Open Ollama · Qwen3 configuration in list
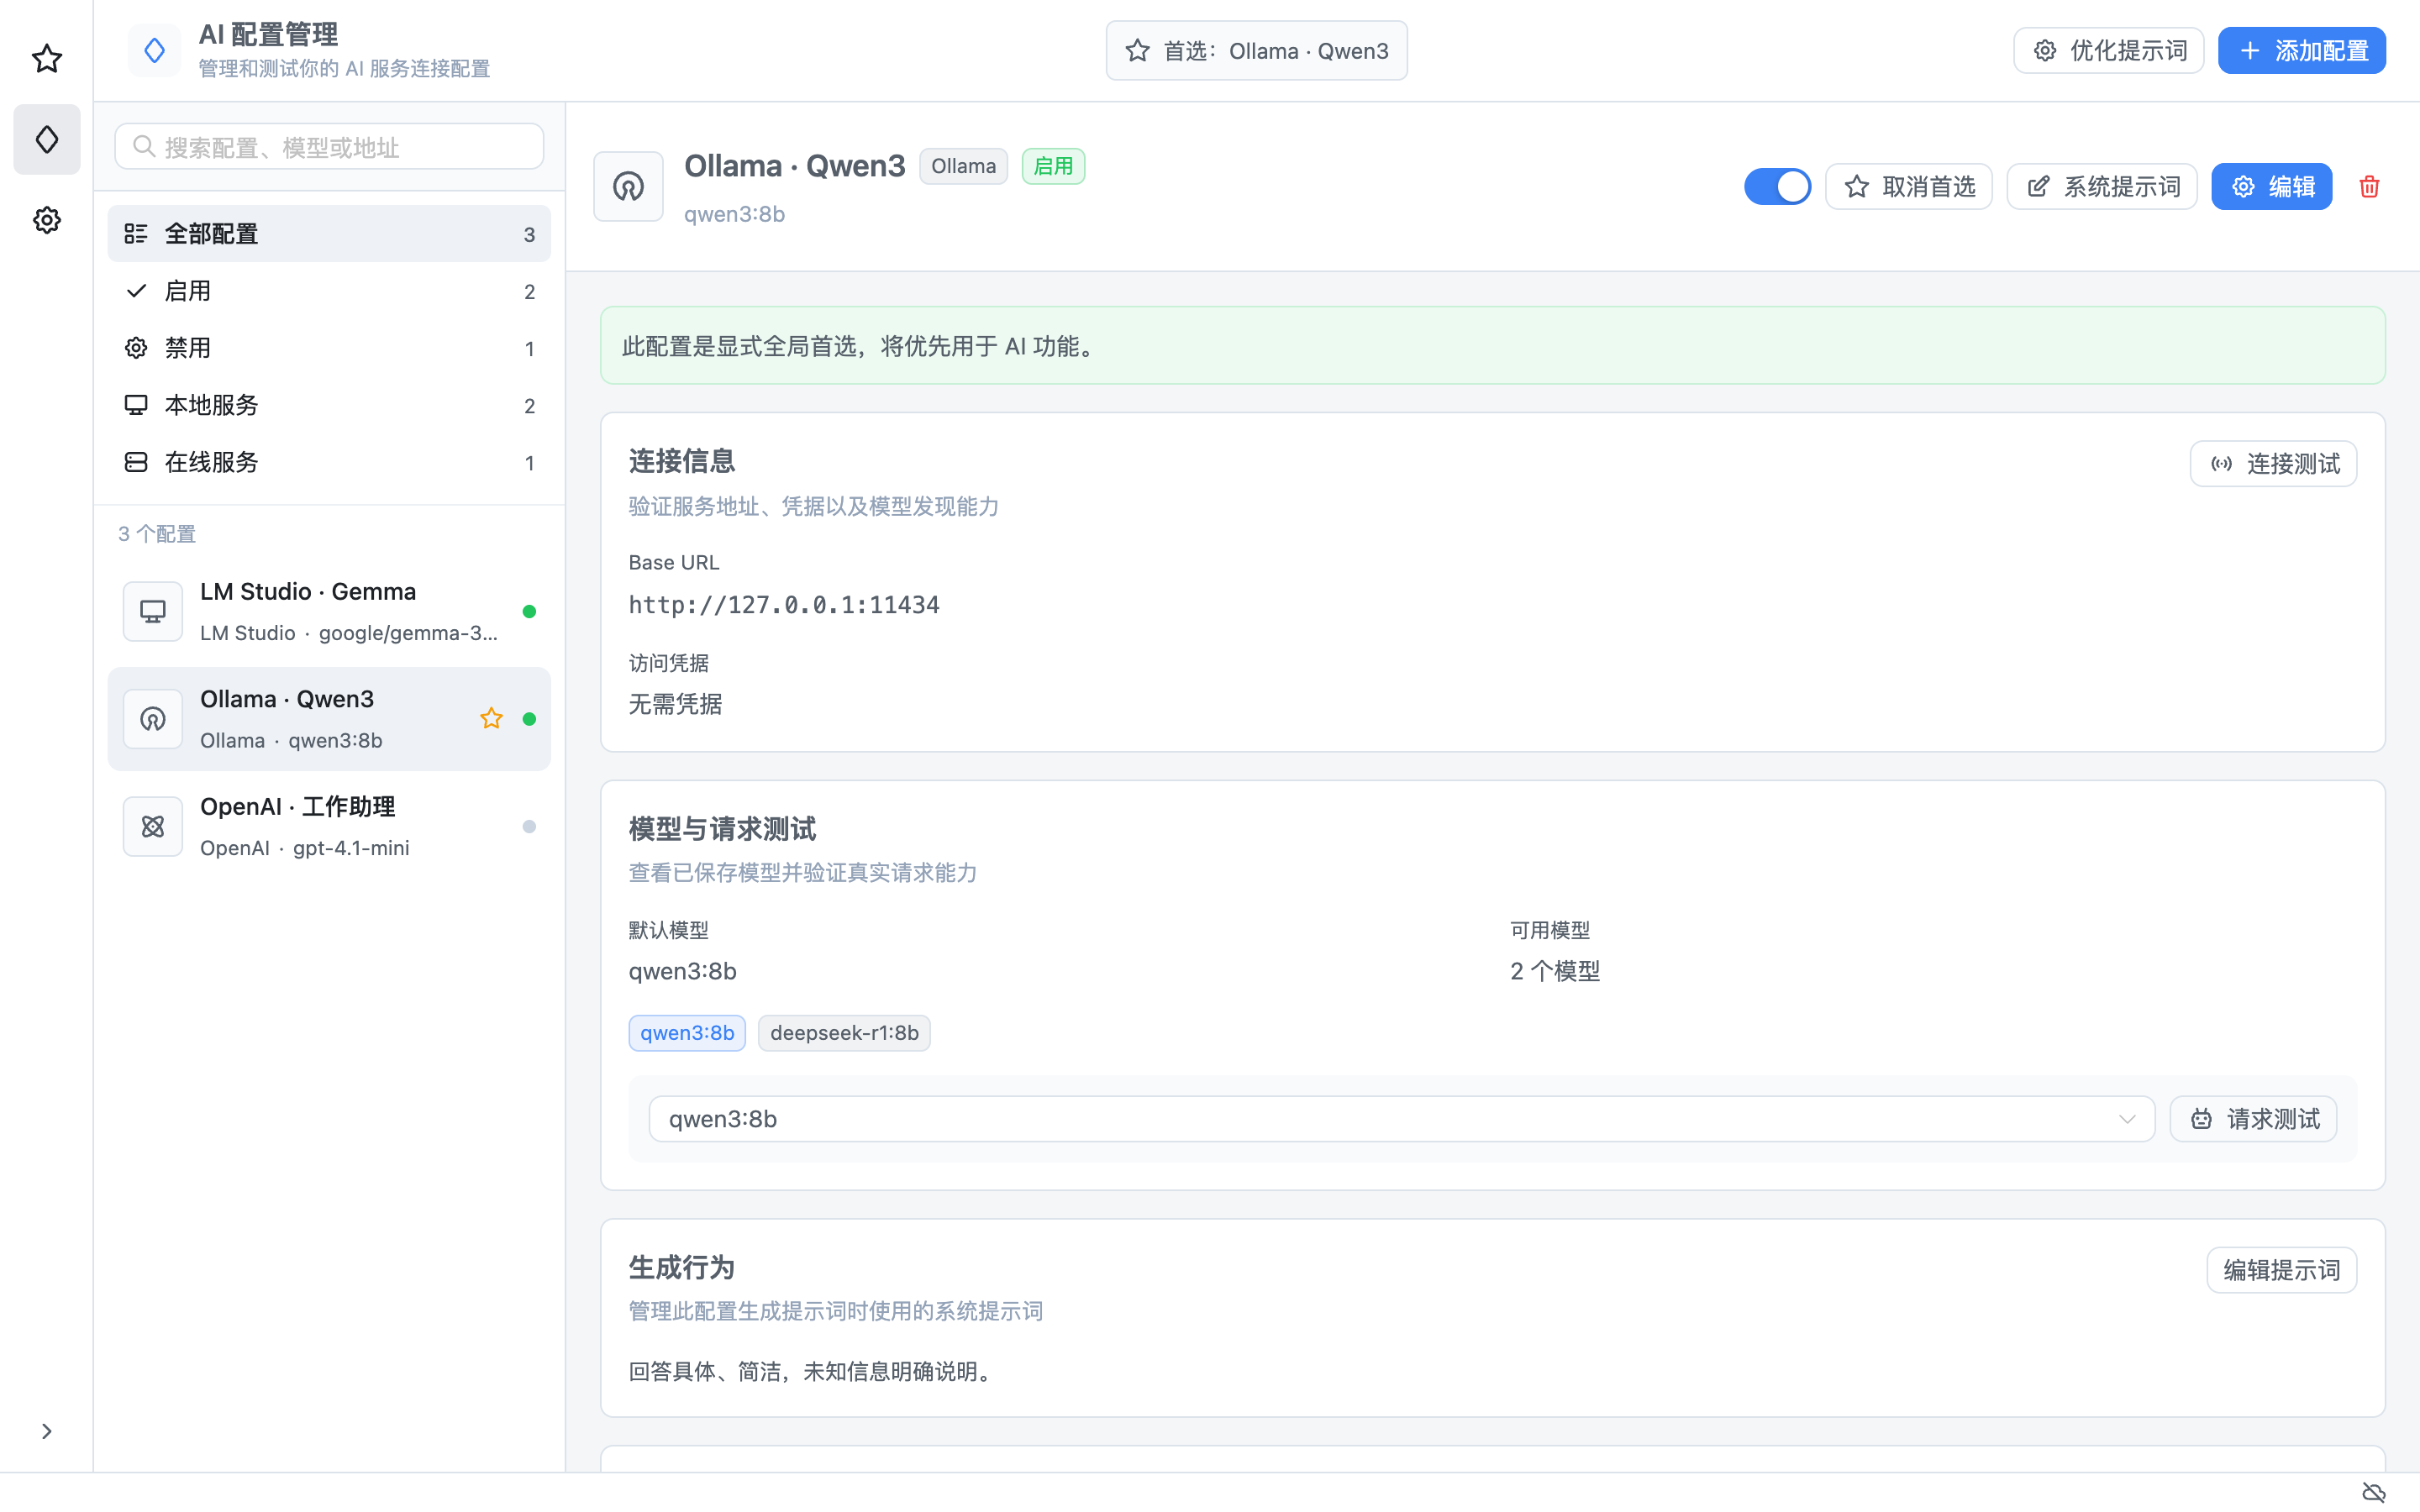Viewport: 2420px width, 1512px height. point(329,719)
